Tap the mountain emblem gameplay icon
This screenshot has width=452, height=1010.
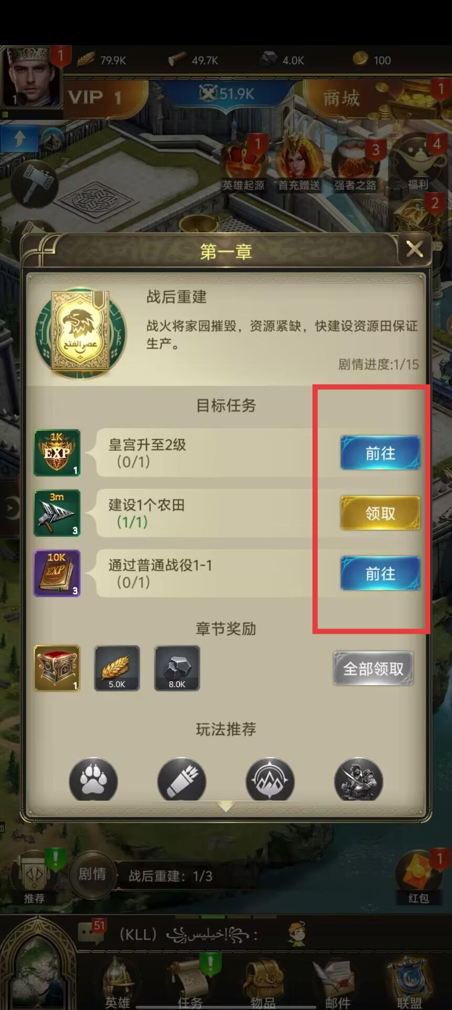click(x=270, y=779)
